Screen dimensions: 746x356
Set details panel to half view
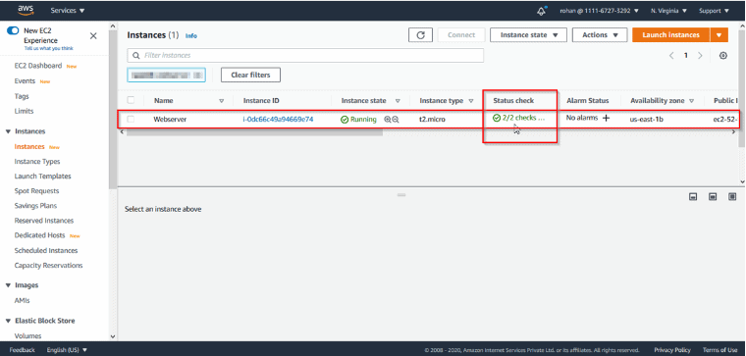(713, 196)
